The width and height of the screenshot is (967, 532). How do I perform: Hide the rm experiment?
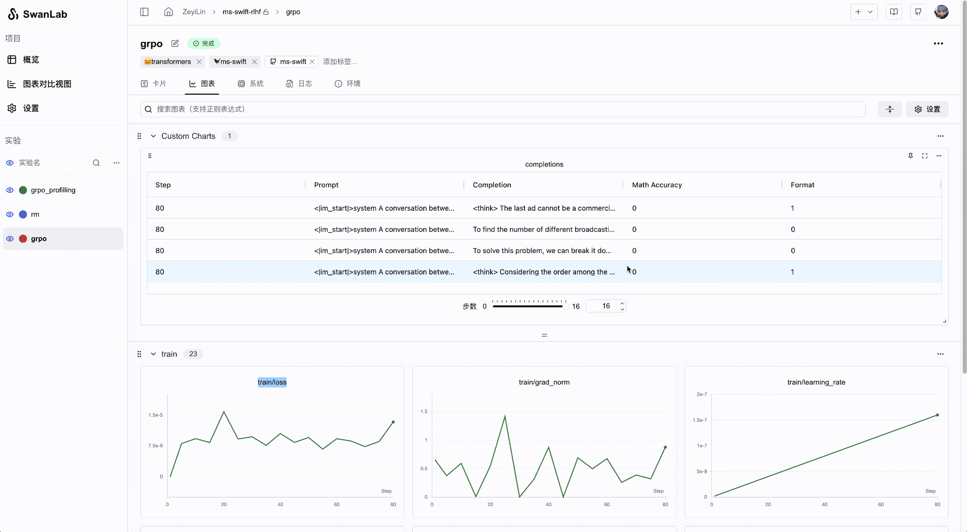point(9,215)
